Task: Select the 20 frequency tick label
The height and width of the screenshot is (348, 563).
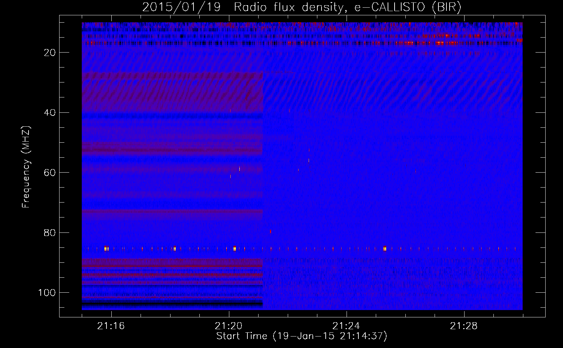Action: click(50, 53)
